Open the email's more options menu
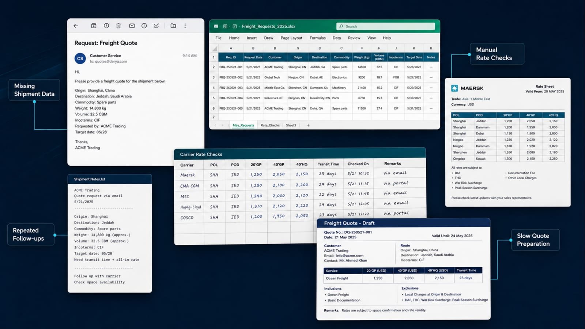 (x=185, y=26)
